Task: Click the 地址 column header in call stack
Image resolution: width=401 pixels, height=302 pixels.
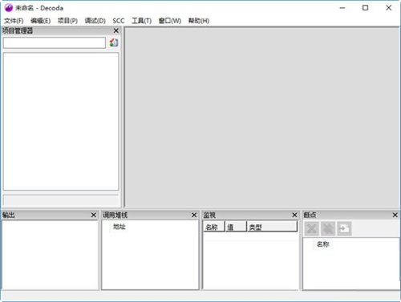Action: (119, 227)
